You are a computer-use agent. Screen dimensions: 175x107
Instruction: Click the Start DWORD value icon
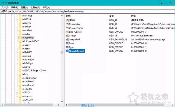67,43
